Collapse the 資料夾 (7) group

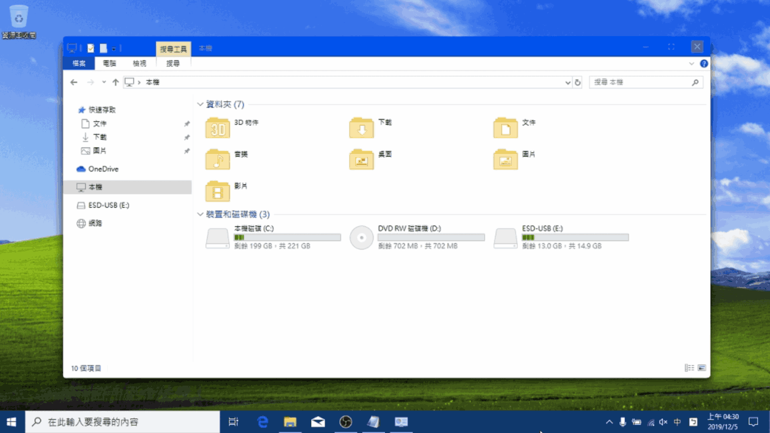click(x=200, y=104)
